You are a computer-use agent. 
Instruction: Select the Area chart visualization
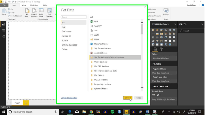tap(157, 34)
